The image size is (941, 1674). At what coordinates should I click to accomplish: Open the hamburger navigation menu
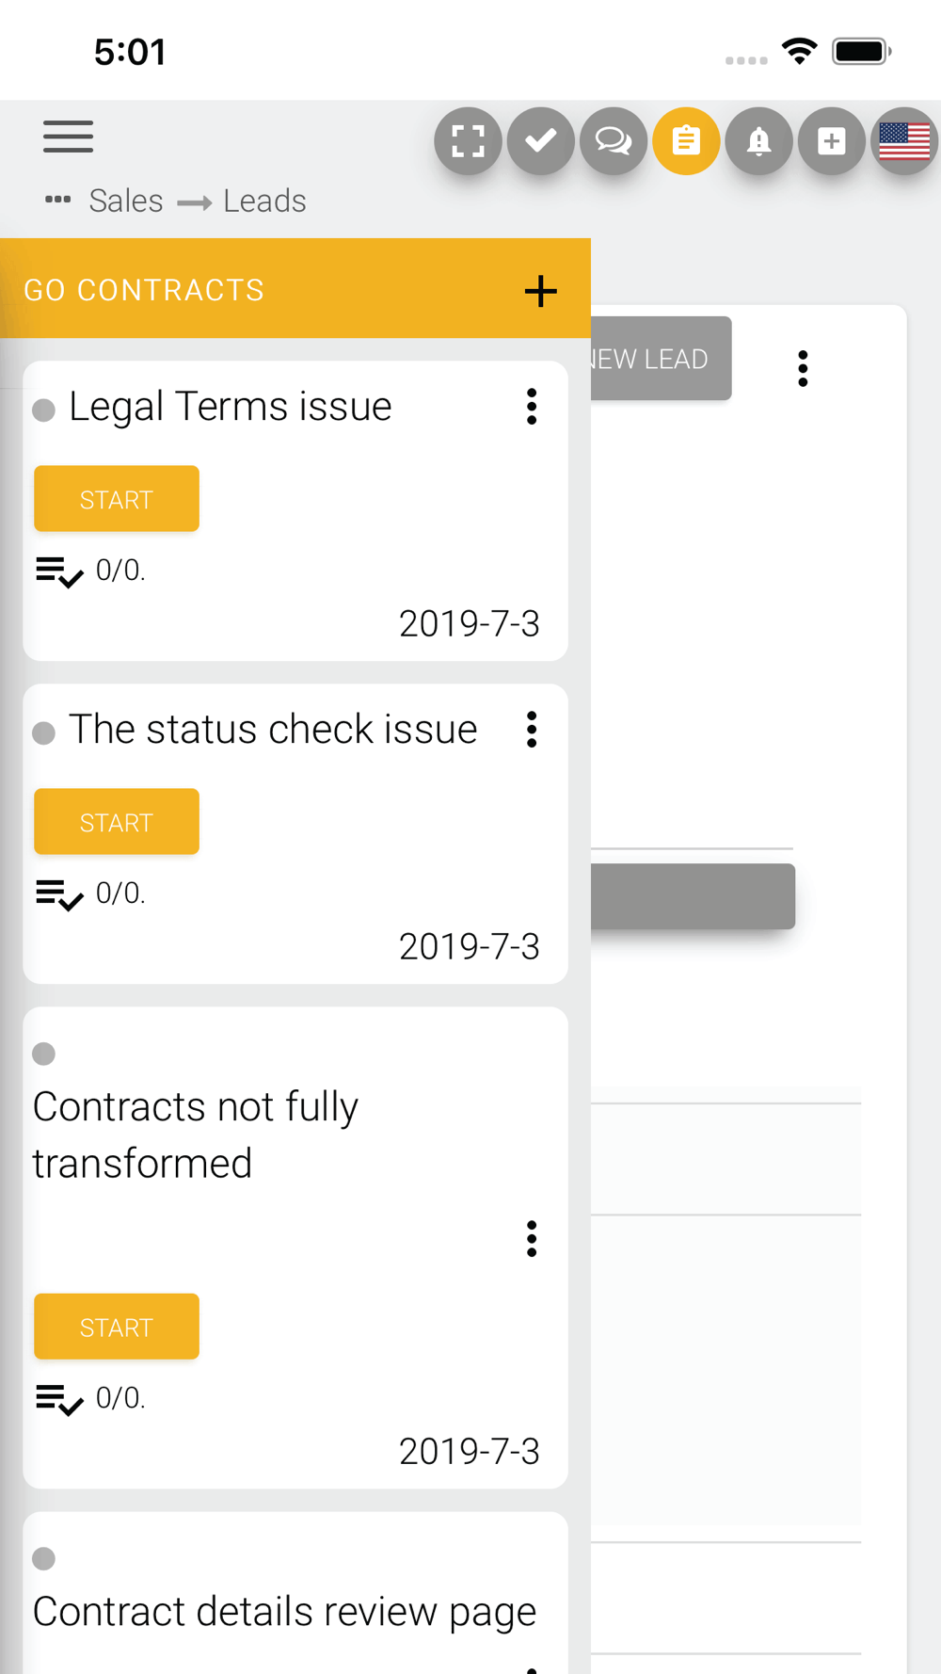click(68, 137)
